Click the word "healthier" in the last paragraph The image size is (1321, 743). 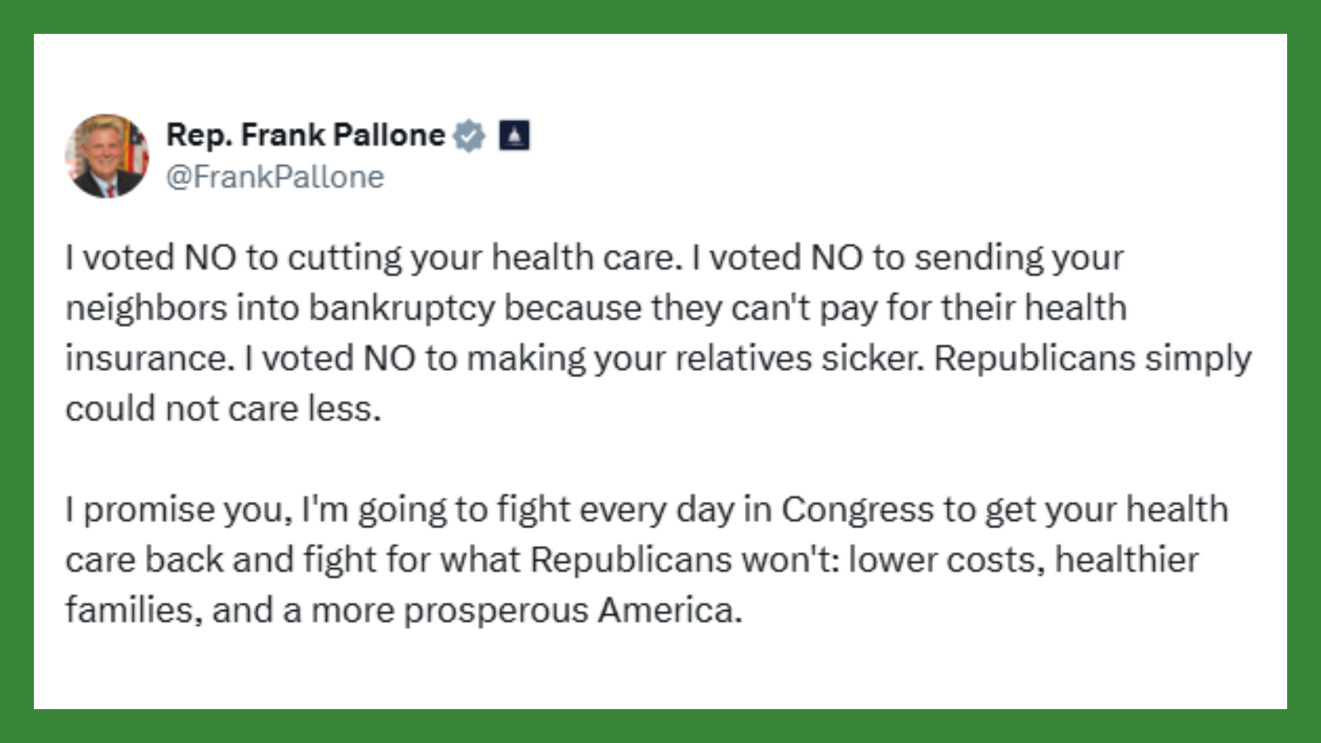(x=1126, y=560)
